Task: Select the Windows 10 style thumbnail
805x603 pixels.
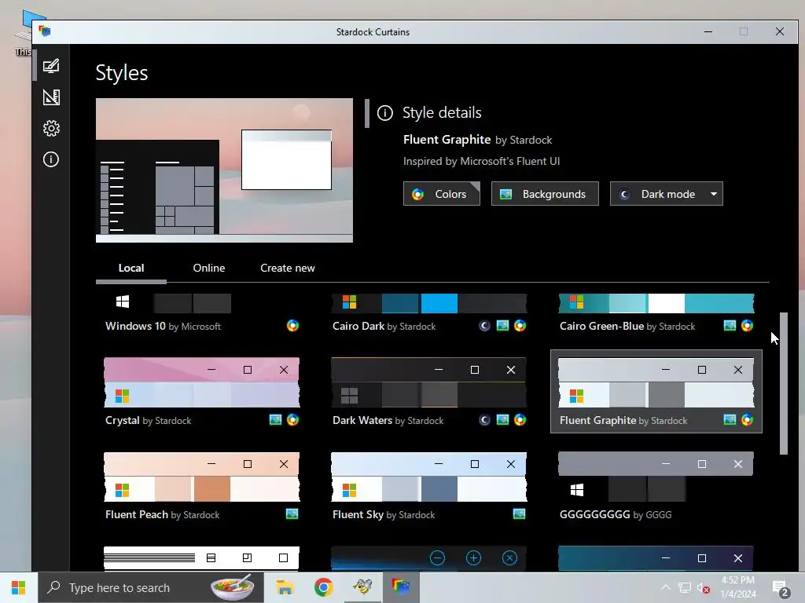Action: [x=202, y=303]
